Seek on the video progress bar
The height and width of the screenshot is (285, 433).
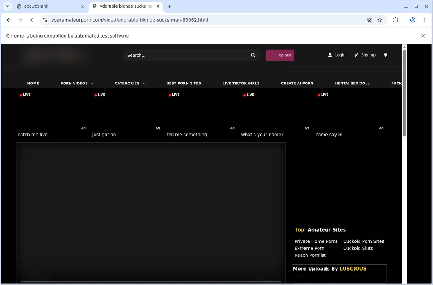[151, 281]
